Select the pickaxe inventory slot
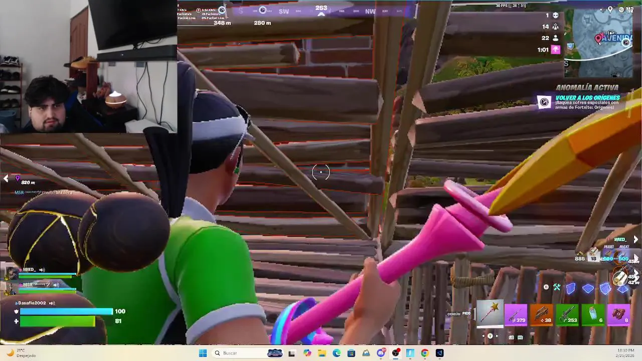The image size is (642, 361). tap(490, 314)
